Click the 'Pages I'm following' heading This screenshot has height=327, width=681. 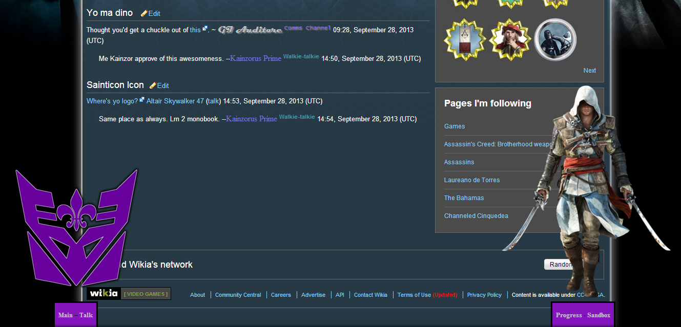point(488,103)
